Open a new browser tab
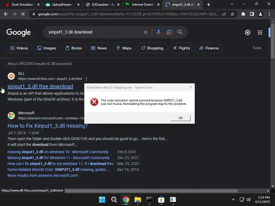This screenshot has height=206, width=275. click(208, 5)
